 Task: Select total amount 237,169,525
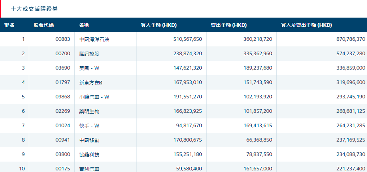click(351, 140)
